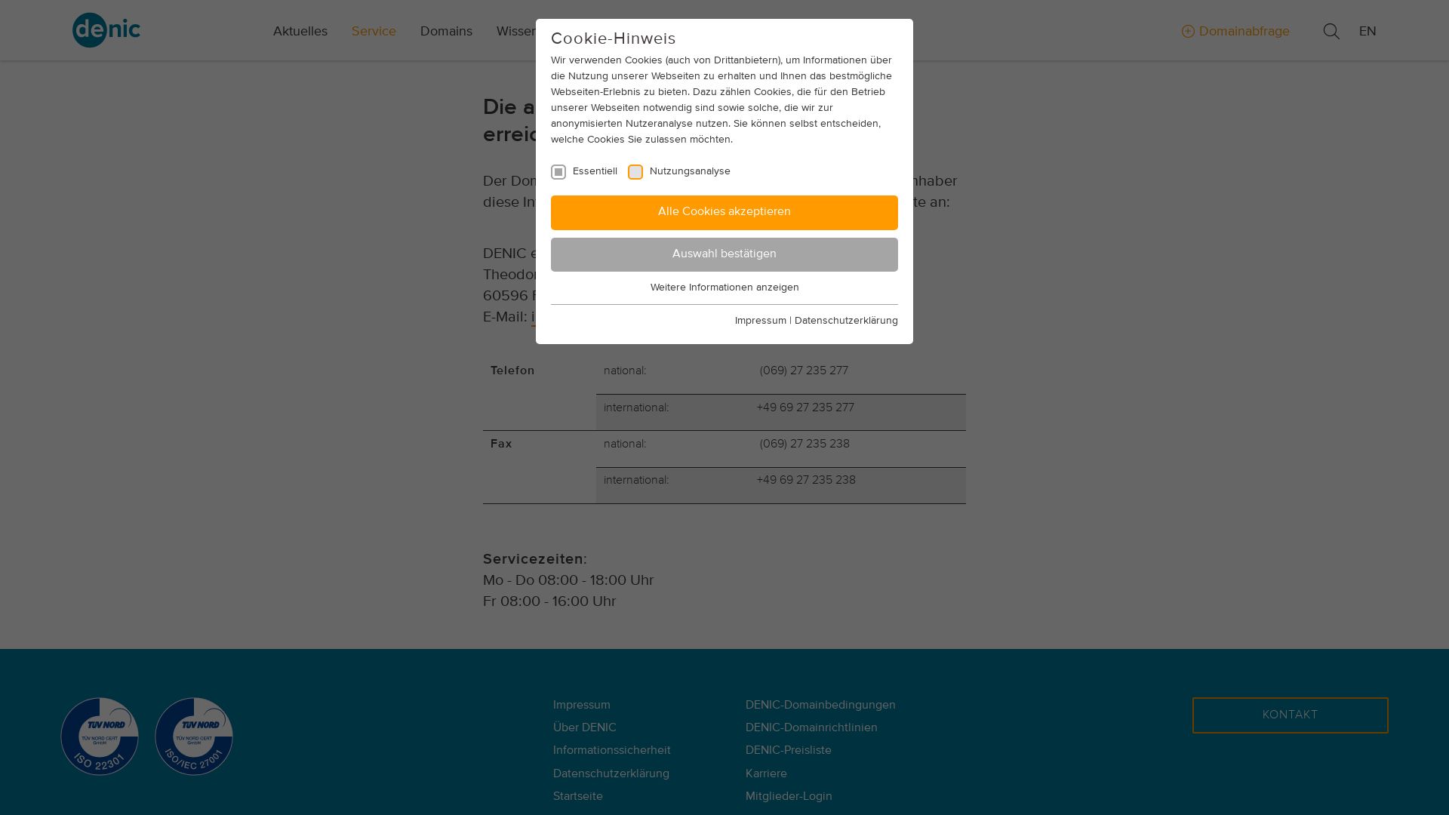
Task: Switch language to EN
Action: coord(1367,32)
